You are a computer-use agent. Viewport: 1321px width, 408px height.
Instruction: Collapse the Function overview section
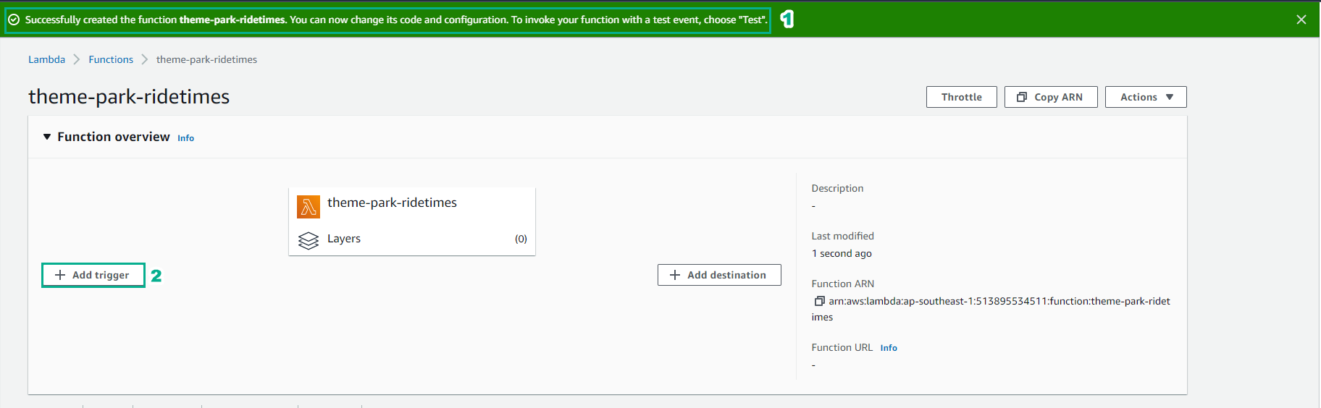[x=47, y=137]
